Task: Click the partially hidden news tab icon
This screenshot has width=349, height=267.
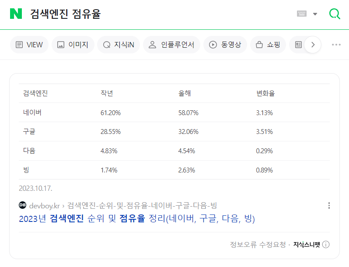Action: (298, 45)
